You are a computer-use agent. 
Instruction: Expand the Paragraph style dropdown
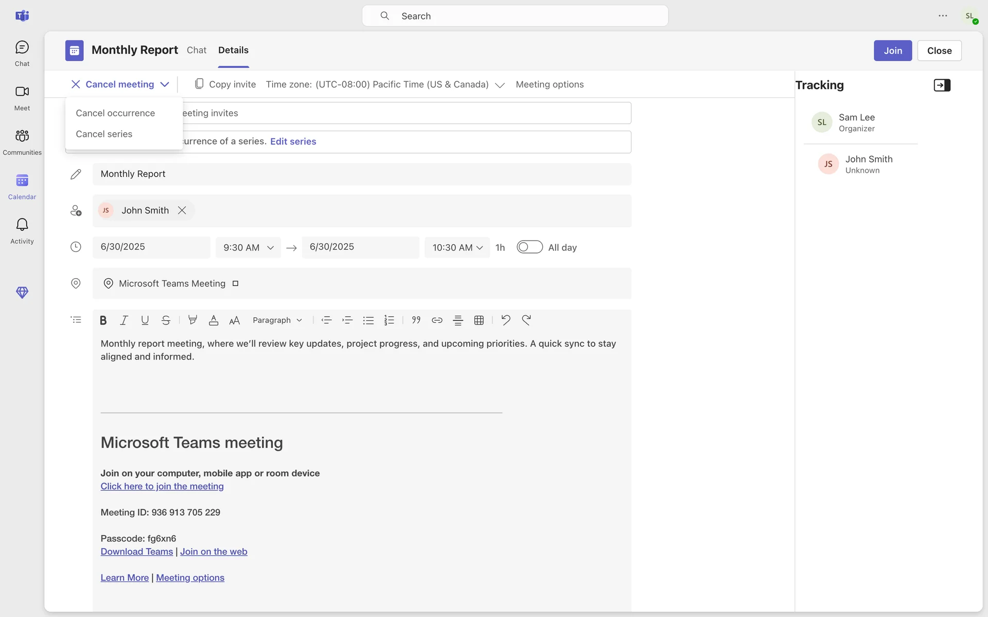point(277,320)
